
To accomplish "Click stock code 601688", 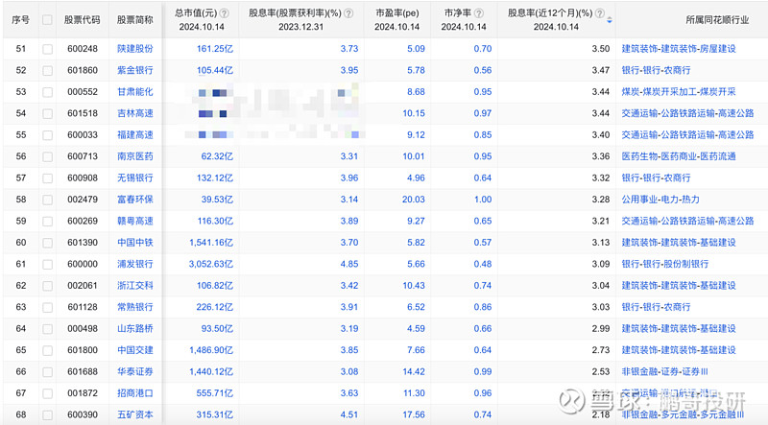I will [x=83, y=371].
